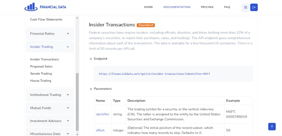282x136 pixels.
Task: Click the sidebar scroll down arrow
Action: tap(77, 134)
